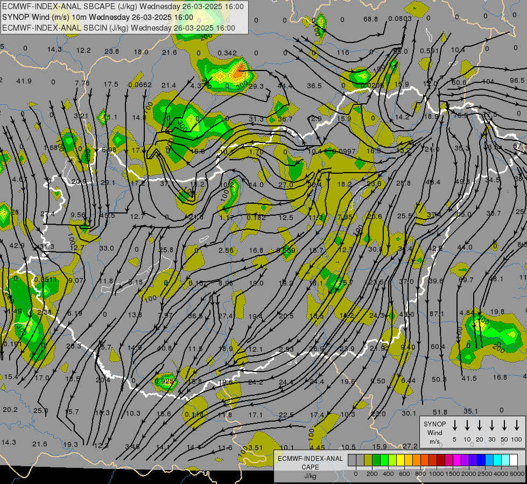Image resolution: width=527 pixels, height=484 pixels.
Task: Pick the pure yellow swatch in the CAPE legend
Action: [400, 460]
